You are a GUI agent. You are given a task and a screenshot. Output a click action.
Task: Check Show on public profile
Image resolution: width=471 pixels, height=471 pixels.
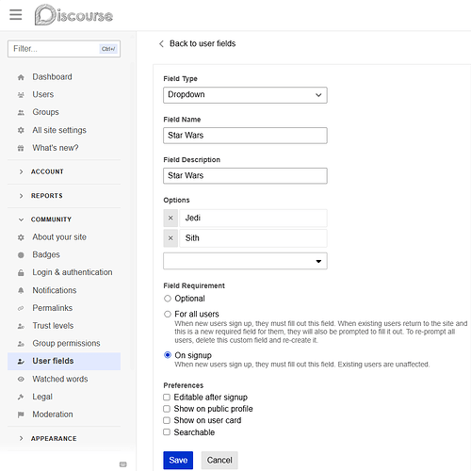tap(167, 409)
